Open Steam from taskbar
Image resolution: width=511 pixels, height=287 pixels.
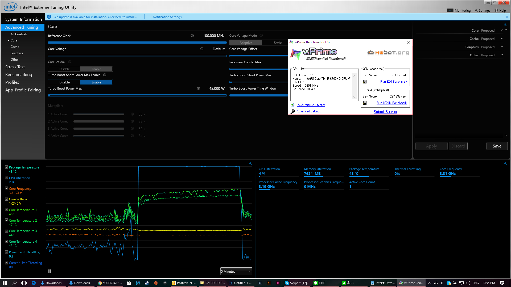(147, 283)
